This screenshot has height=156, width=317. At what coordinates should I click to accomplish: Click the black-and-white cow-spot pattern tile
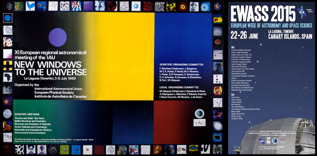click(19, 149)
